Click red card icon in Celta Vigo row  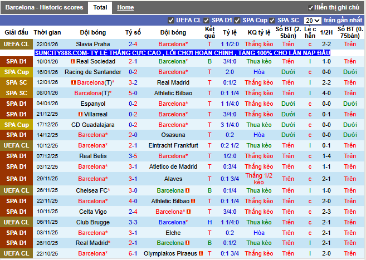coord(189,212)
